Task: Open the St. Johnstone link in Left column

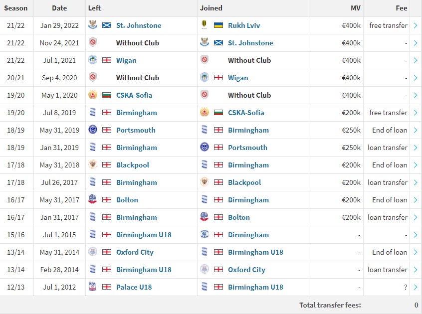Action: (x=139, y=25)
